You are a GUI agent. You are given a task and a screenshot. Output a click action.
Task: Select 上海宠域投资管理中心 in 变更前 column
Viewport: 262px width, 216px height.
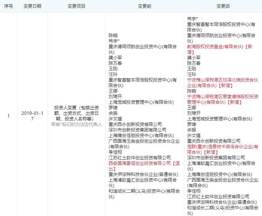tap(141, 102)
